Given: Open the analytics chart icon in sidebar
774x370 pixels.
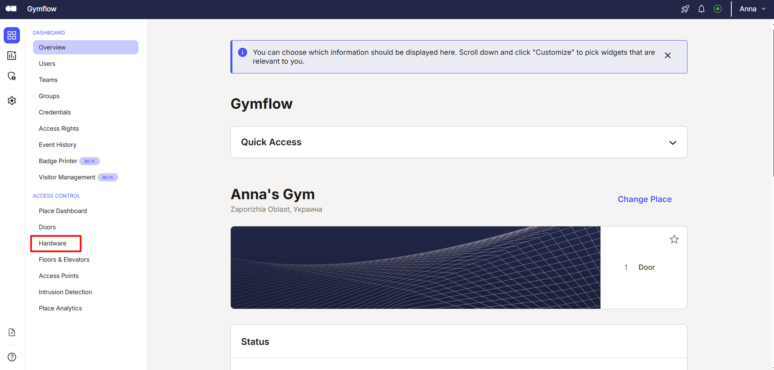Looking at the screenshot, I should 12,56.
